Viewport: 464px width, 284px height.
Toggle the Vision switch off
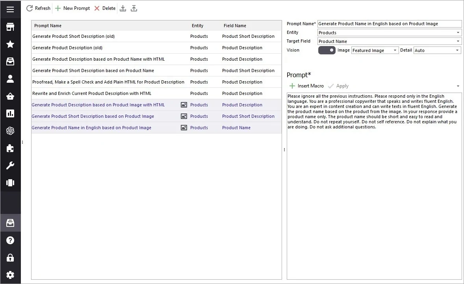coord(327,50)
